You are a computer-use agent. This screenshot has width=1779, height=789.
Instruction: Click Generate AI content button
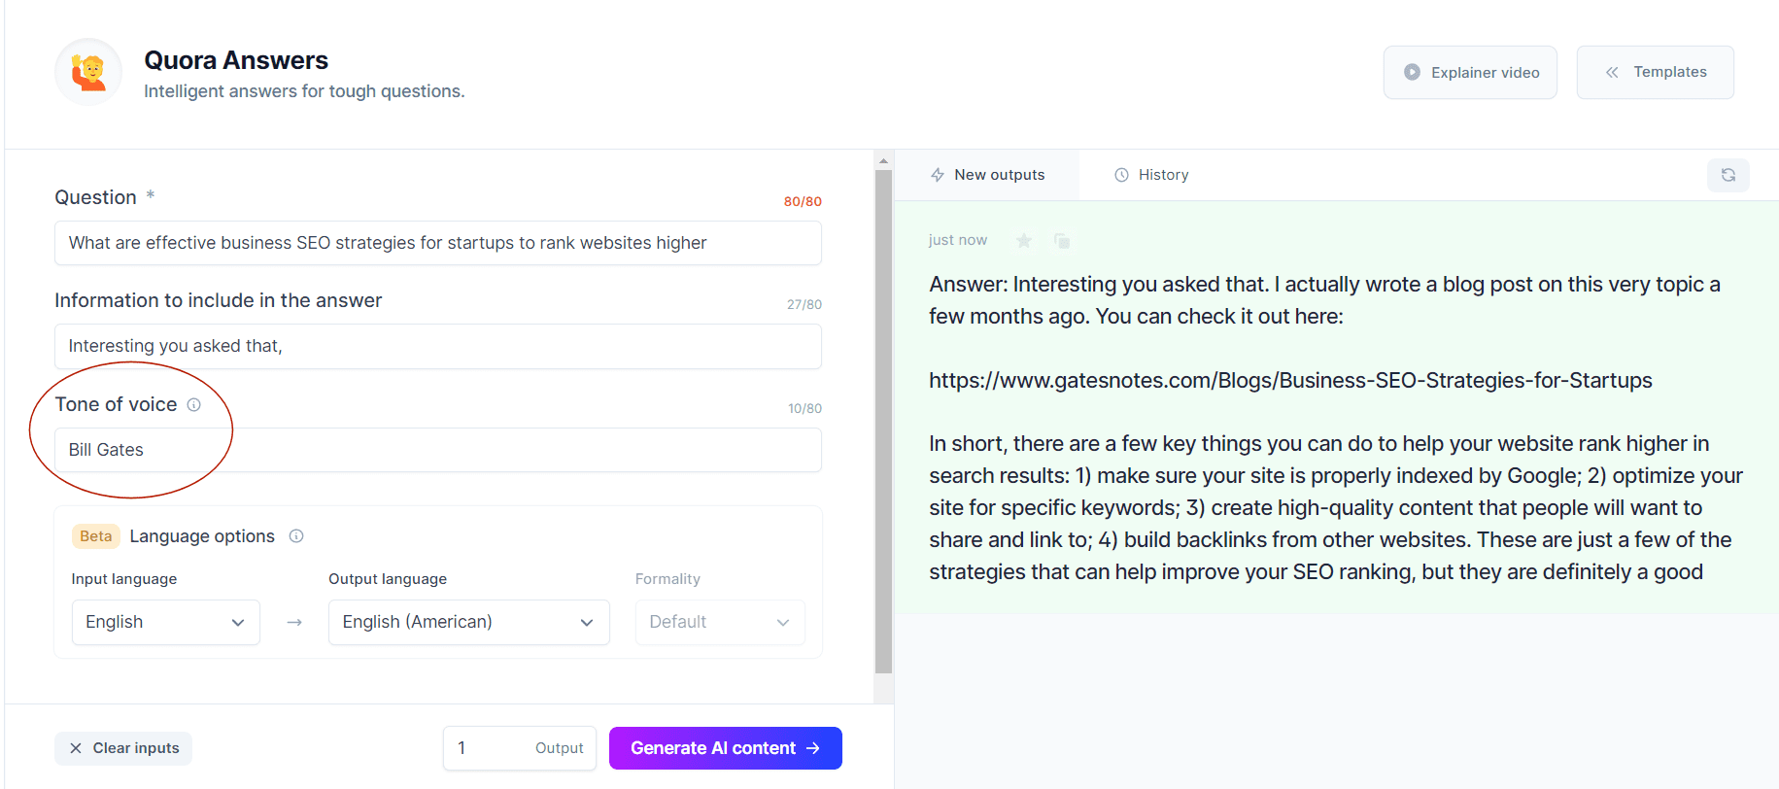pos(725,748)
